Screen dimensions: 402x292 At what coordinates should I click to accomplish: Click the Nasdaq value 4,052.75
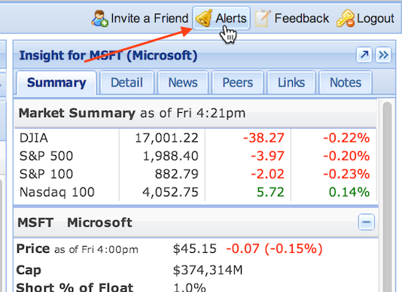click(170, 192)
